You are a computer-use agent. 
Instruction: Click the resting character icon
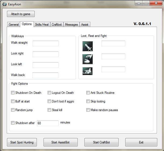88,71
